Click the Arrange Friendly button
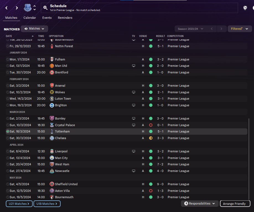254x212 pixels. click(x=235, y=204)
